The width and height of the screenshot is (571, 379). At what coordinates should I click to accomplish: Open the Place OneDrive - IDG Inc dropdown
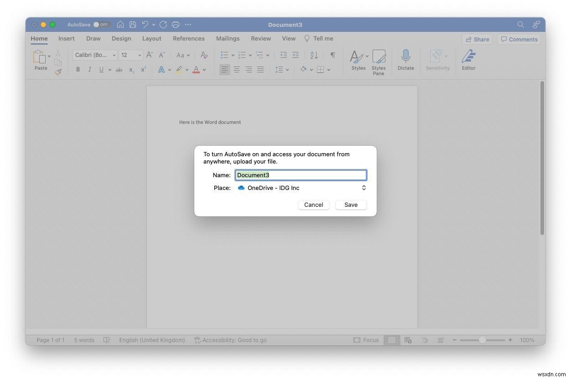(x=301, y=188)
